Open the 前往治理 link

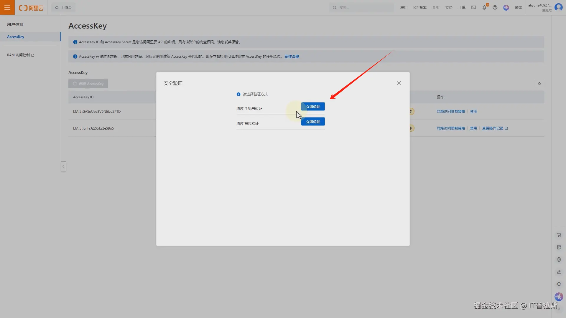pos(292,57)
